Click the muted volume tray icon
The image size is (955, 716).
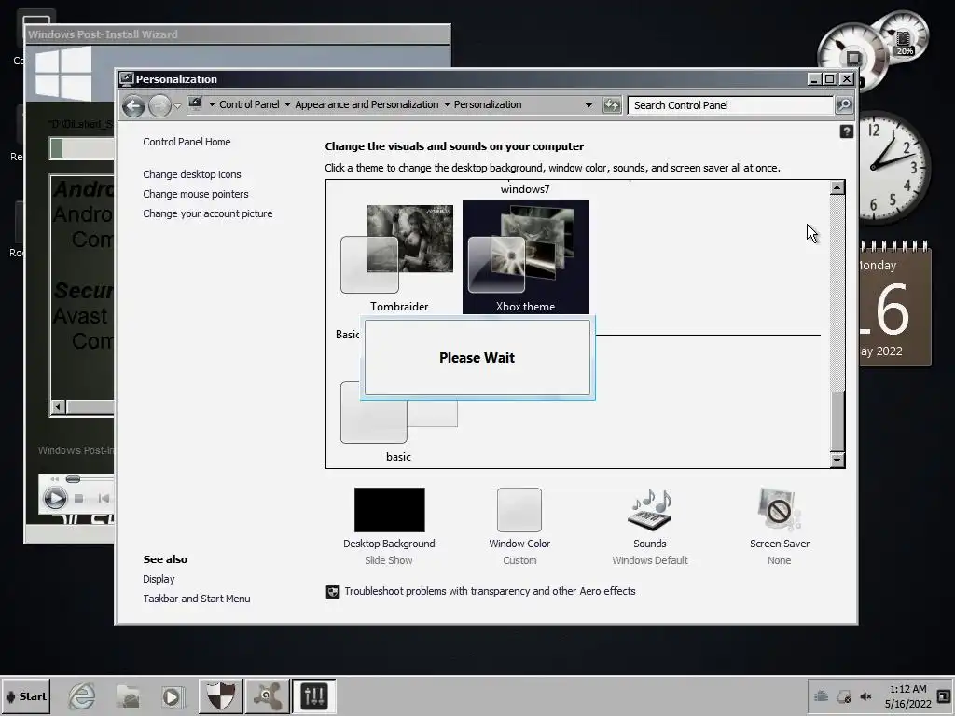point(865,696)
